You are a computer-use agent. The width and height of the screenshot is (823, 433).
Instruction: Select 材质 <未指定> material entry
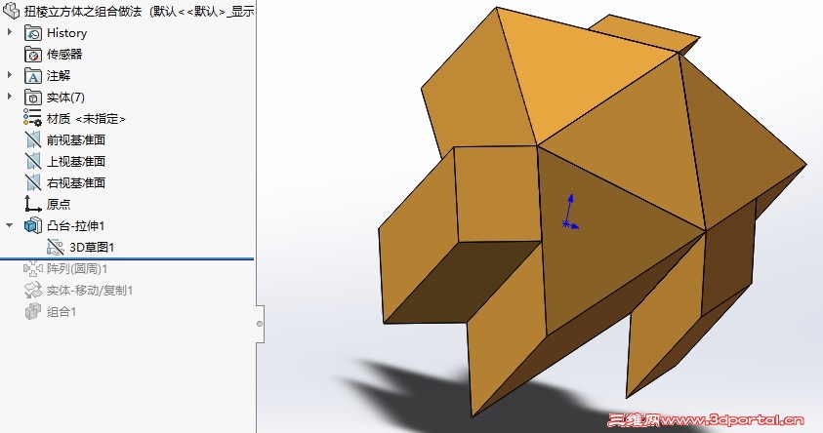coord(86,118)
